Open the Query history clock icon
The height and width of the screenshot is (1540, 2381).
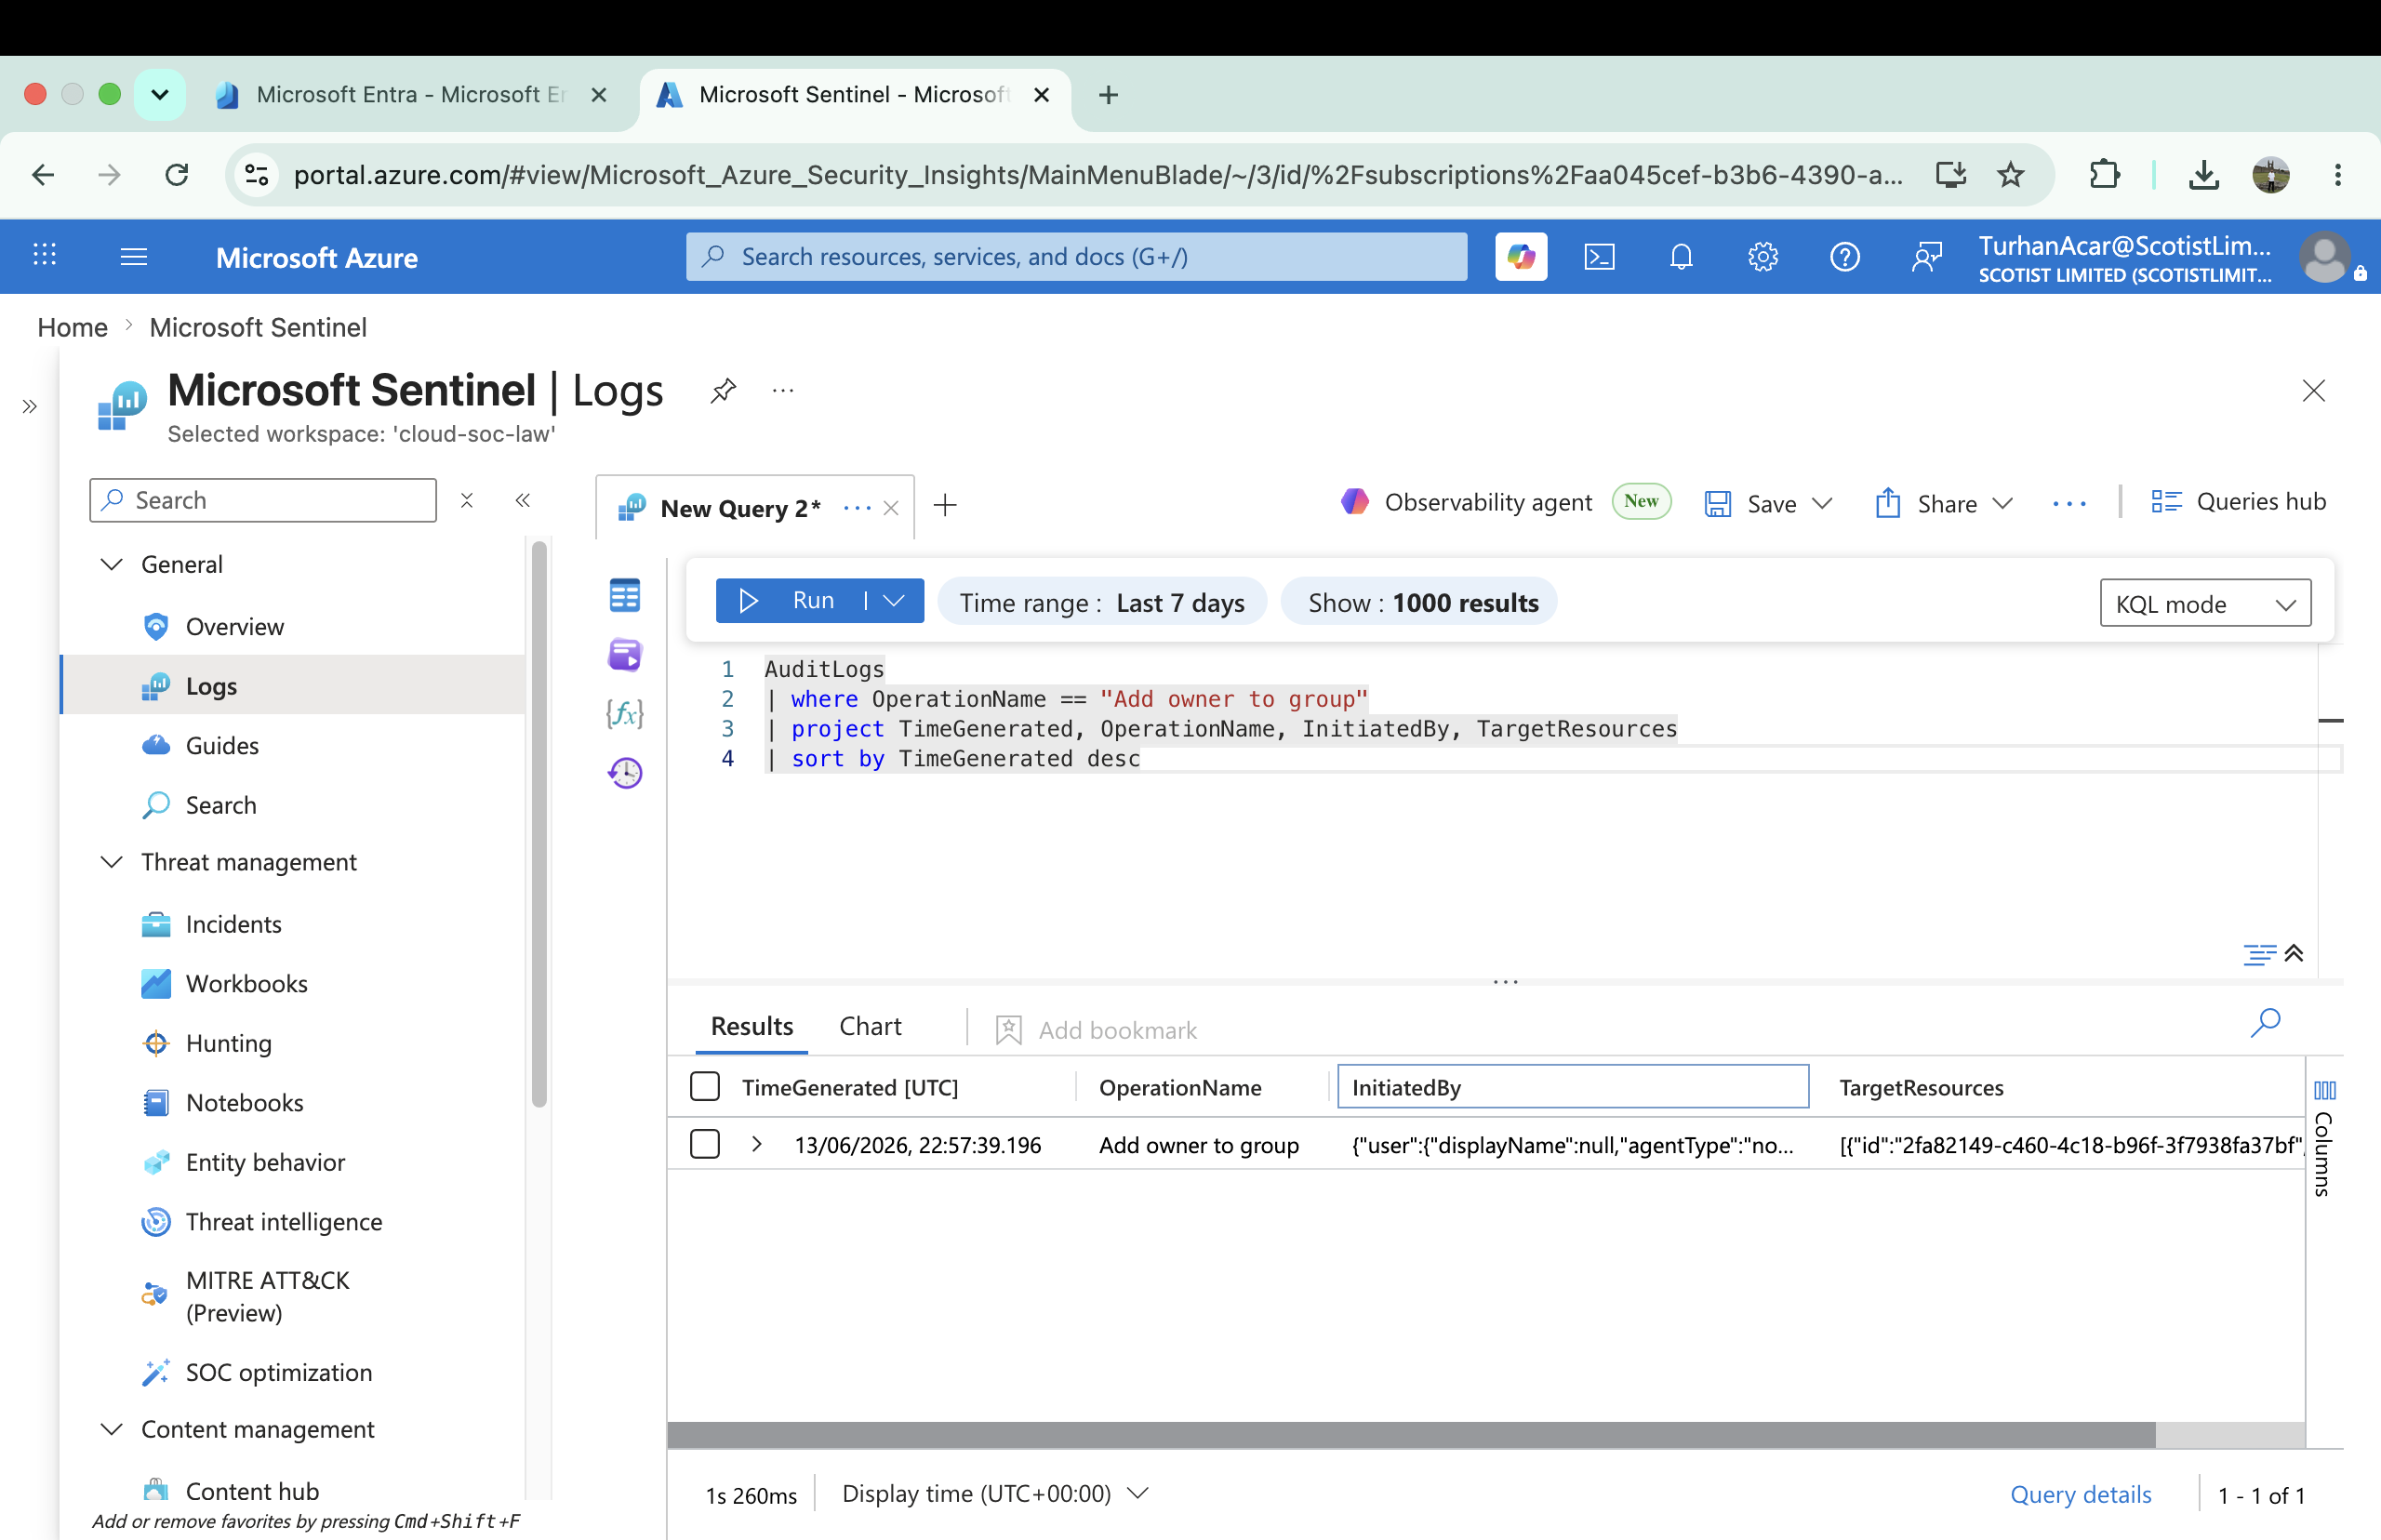(624, 772)
